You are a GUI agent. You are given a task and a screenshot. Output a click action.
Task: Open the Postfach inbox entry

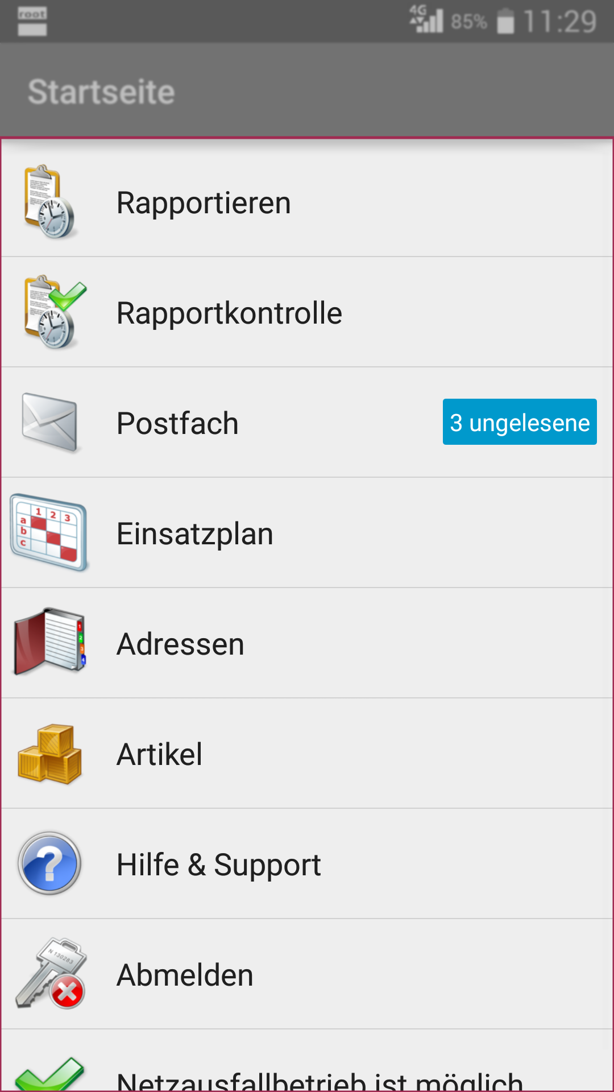(307, 423)
